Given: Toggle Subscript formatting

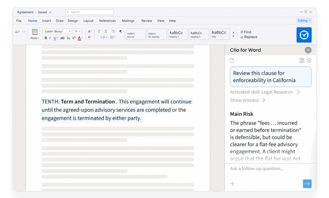Looking at the screenshot, I should point(68,38).
